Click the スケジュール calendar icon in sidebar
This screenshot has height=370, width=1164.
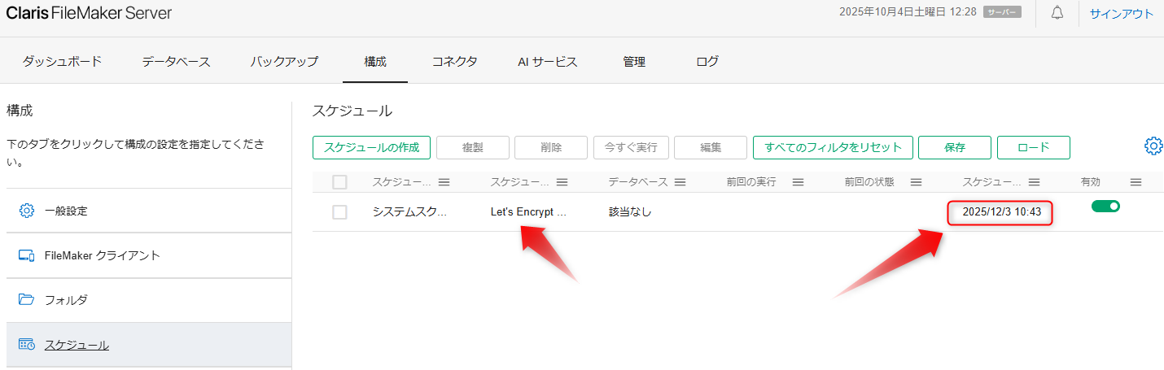(x=27, y=345)
